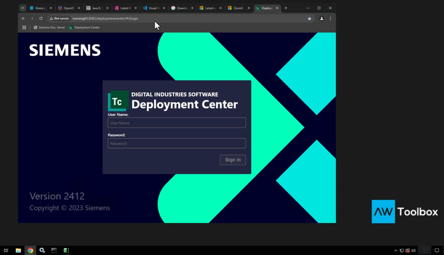Screen dimensions: 444x255
Task: Maximize the Chrome window
Action: pos(319,8)
